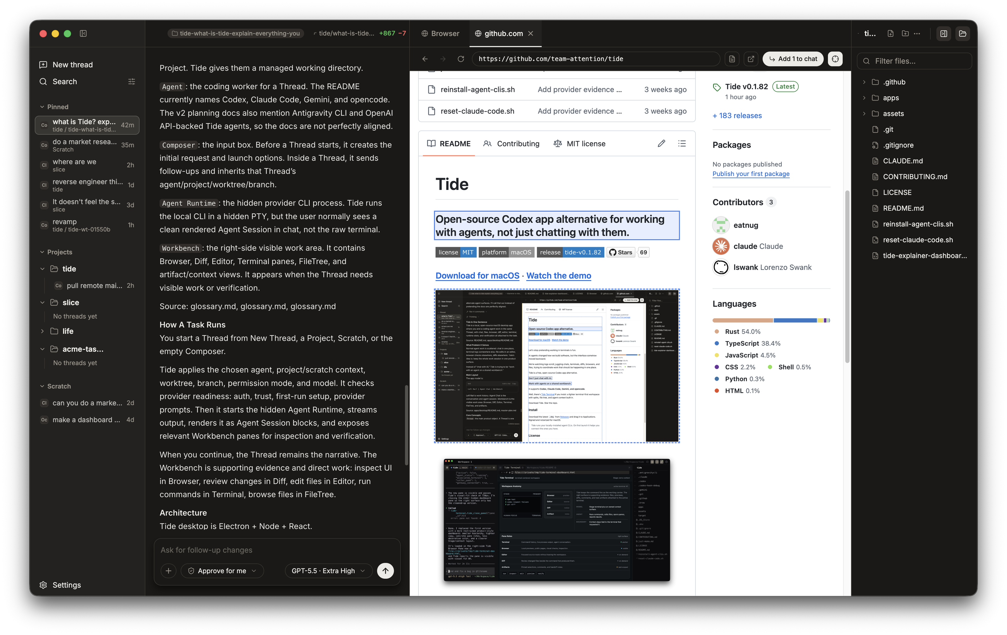Switch to the MIT license tab
This screenshot has height=635, width=1007.
[580, 144]
